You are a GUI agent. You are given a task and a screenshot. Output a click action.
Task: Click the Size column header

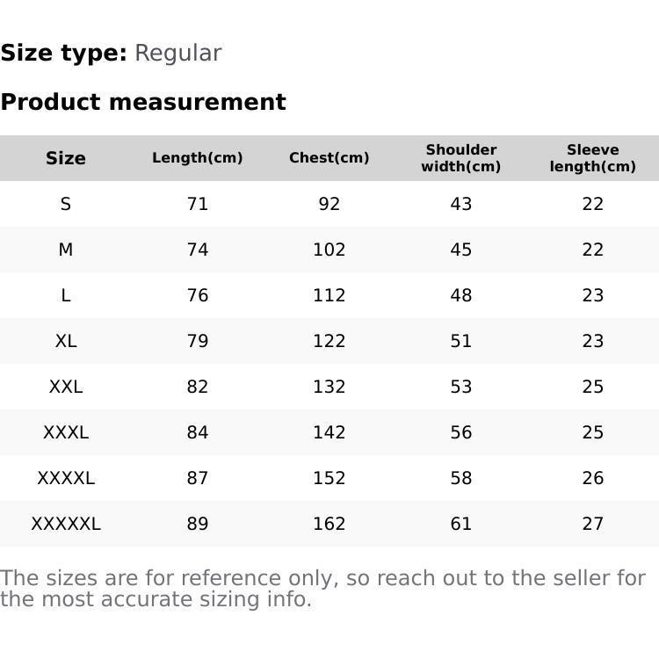click(66, 158)
